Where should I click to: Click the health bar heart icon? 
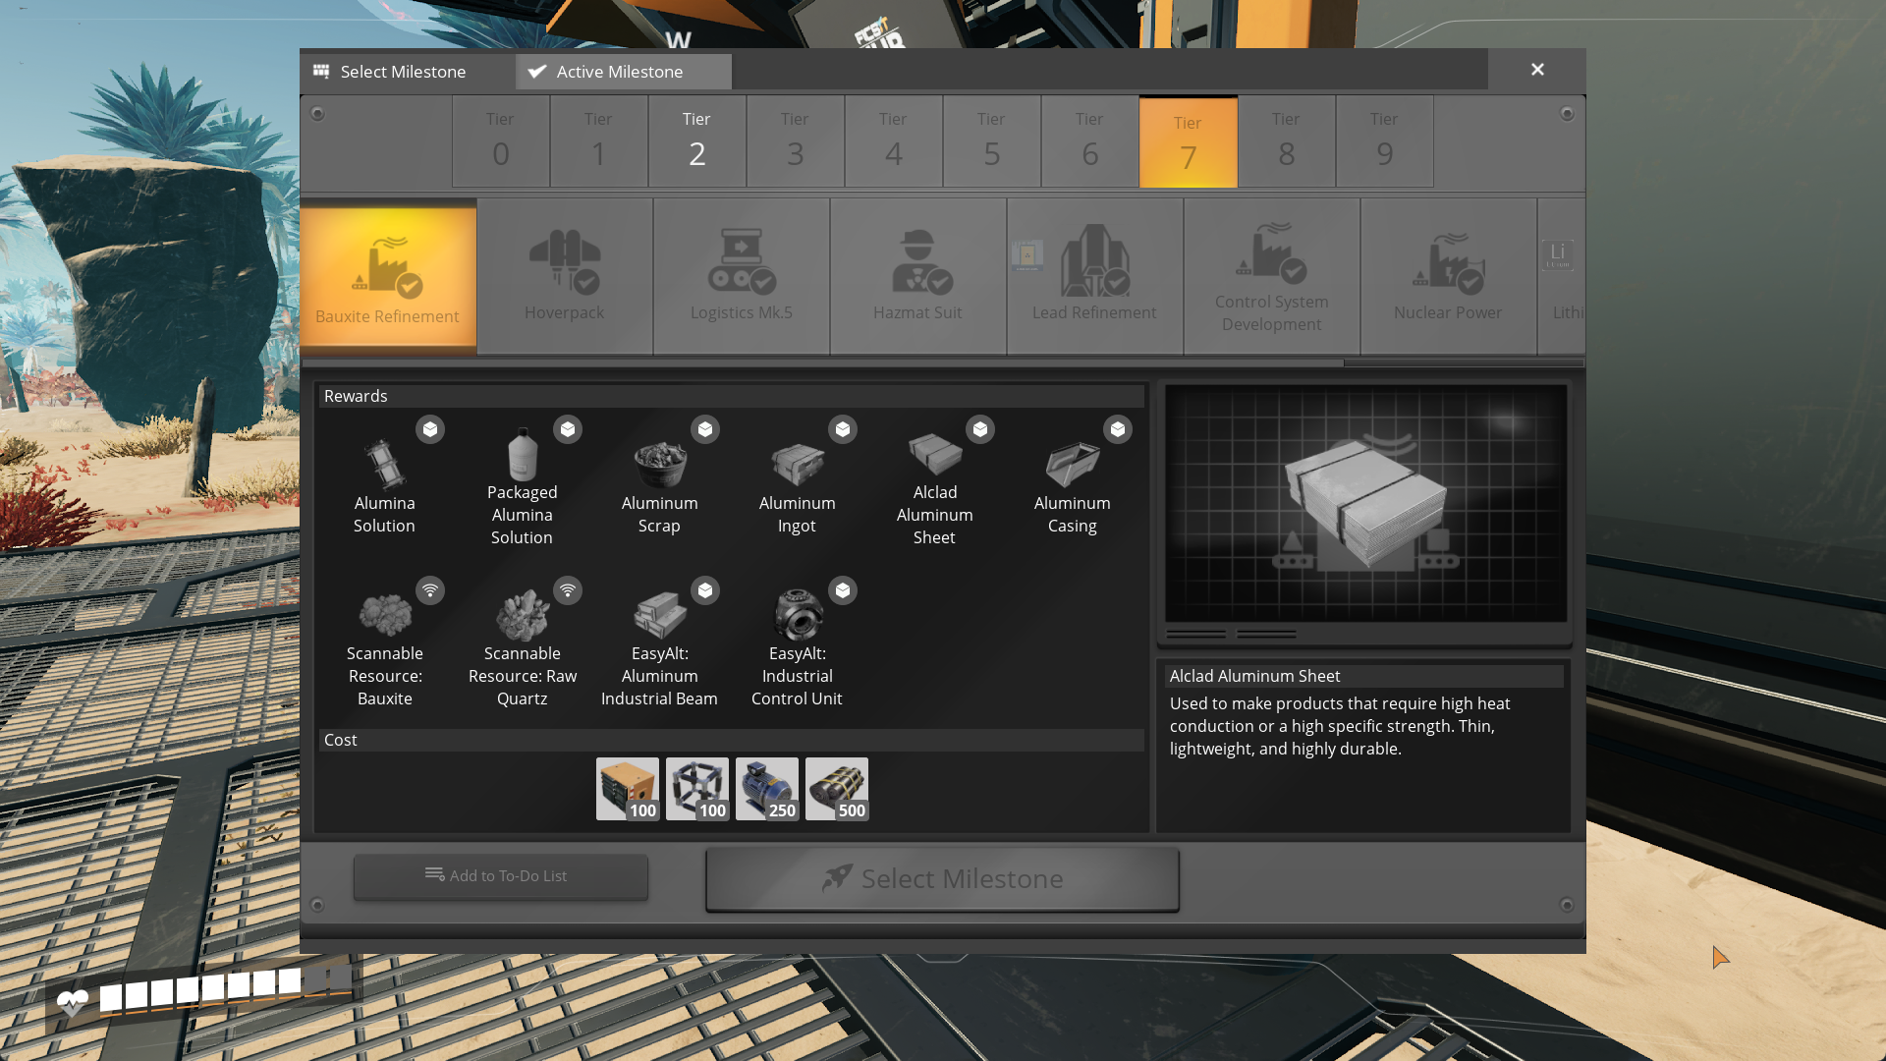click(73, 1002)
